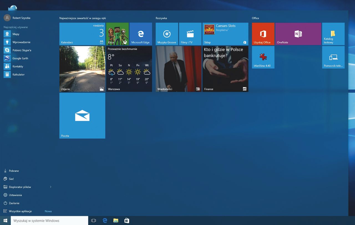Click the Pobierz Skype'a entry
This screenshot has height=225, width=355.
coord(28,50)
